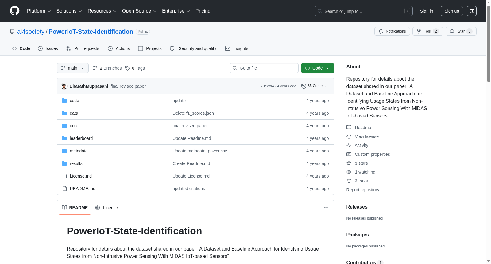Expand the Platform menu

pyautogui.click(x=39, y=11)
